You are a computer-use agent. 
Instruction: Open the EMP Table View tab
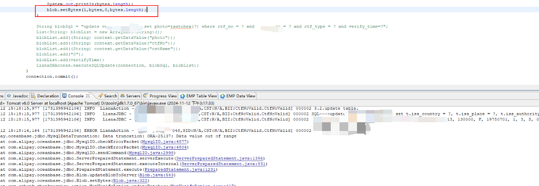[199, 96]
